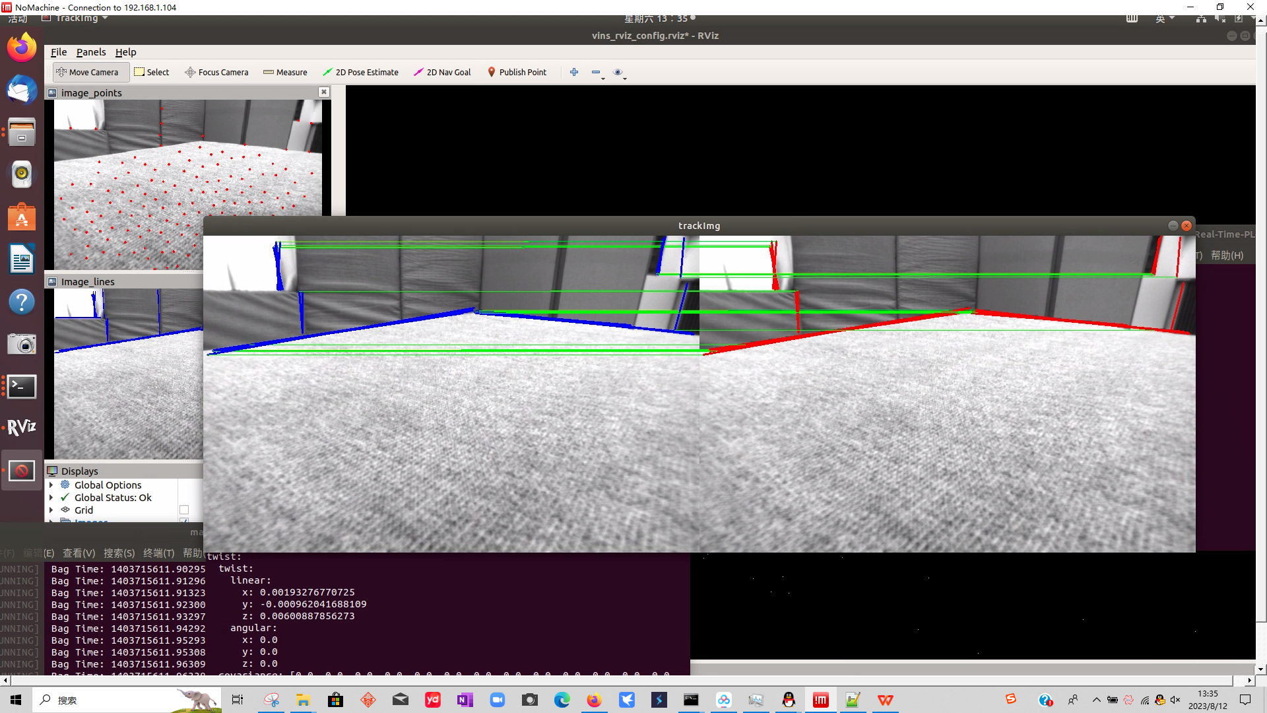Open the Panels menu

pyautogui.click(x=91, y=52)
